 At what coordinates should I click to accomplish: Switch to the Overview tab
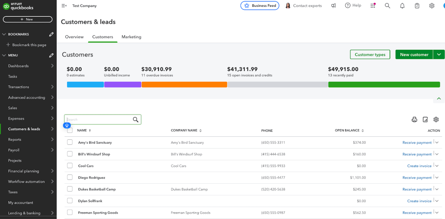pyautogui.click(x=74, y=37)
